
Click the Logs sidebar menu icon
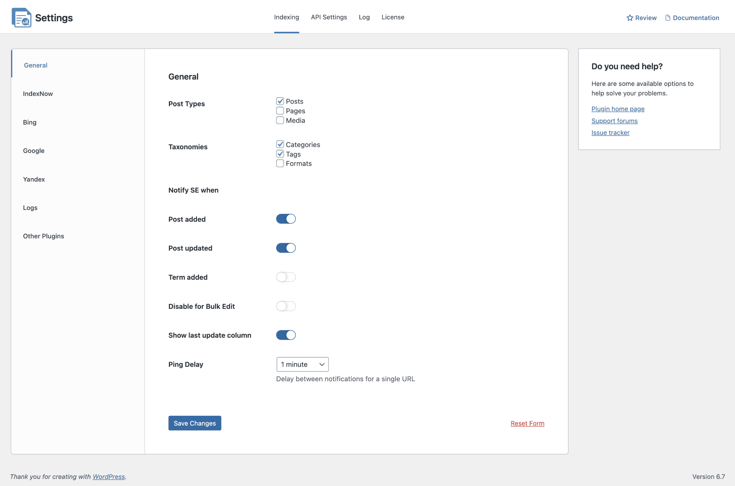click(x=30, y=207)
